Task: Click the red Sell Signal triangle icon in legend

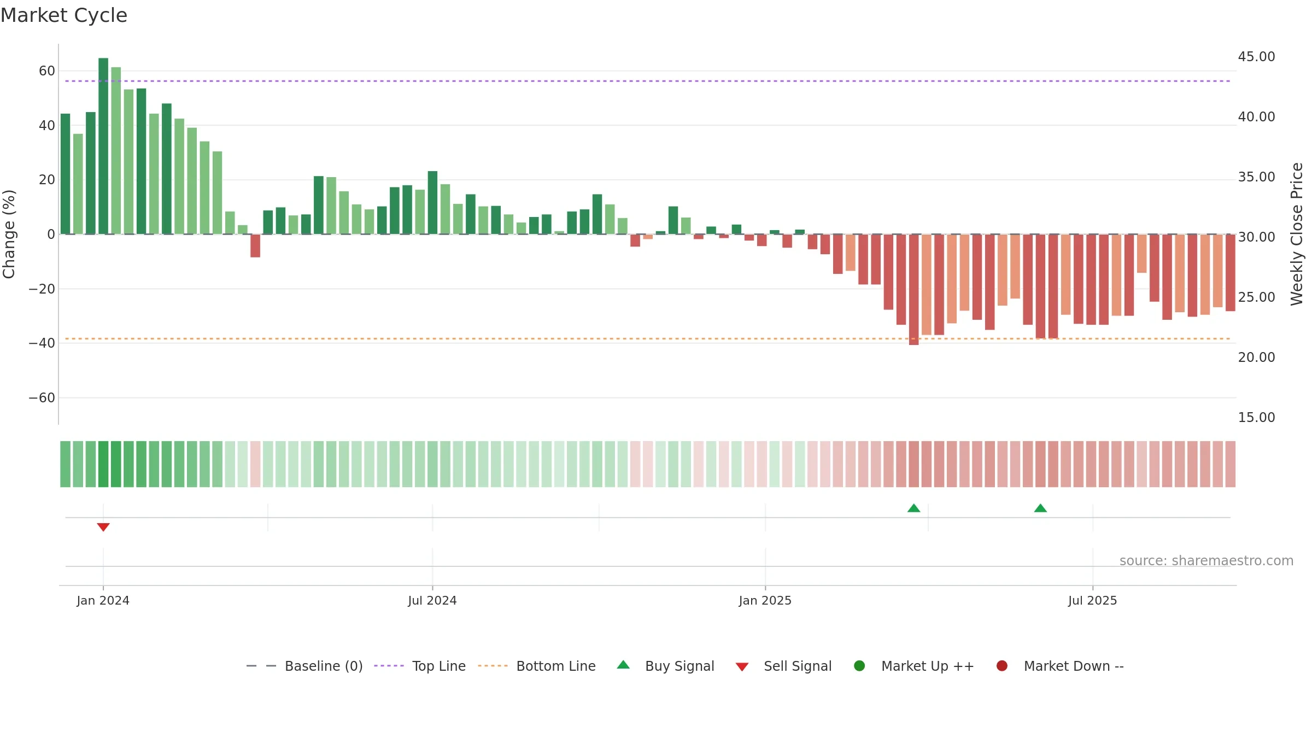Action: (742, 667)
